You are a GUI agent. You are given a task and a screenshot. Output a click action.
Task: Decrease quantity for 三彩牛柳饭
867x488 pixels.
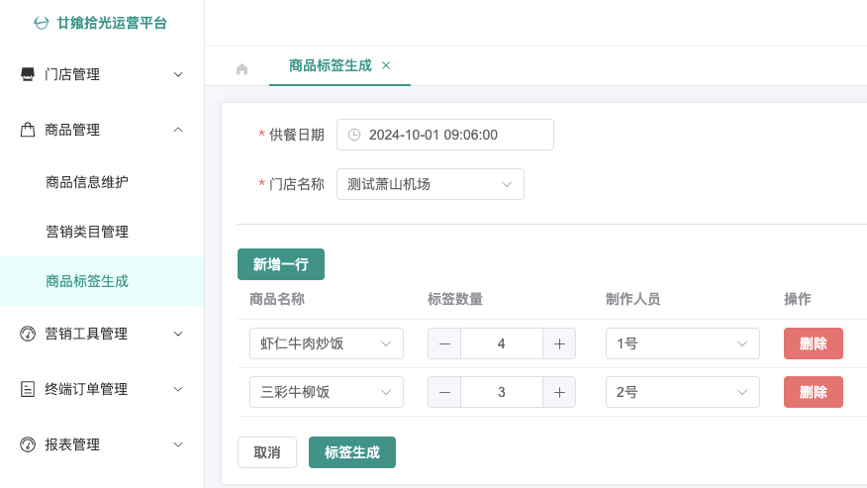(444, 392)
